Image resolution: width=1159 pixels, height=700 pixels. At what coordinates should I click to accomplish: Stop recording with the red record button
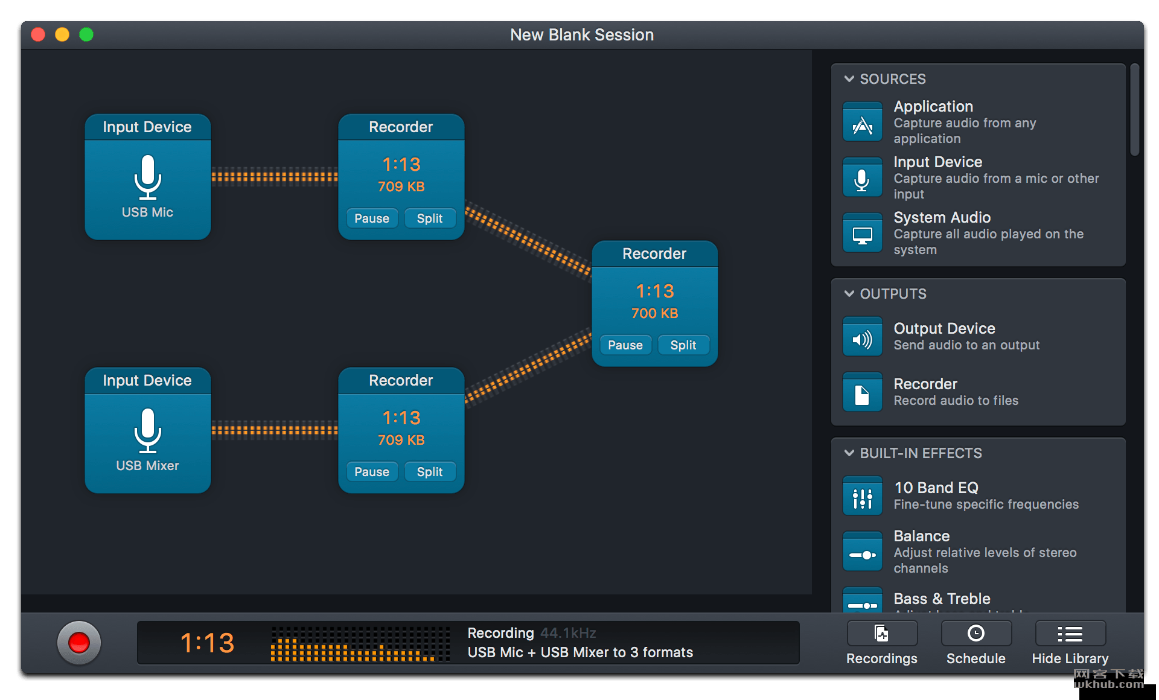79,643
